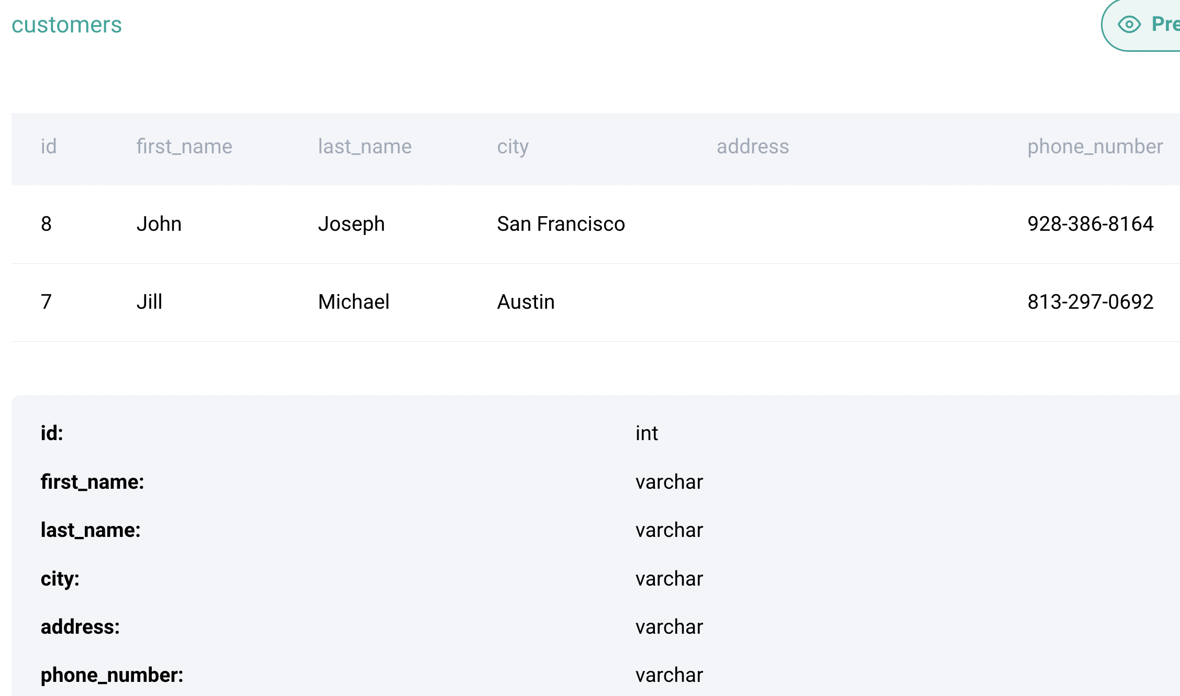Select the city column header
Viewport: 1180px width, 696px height.
pos(513,147)
